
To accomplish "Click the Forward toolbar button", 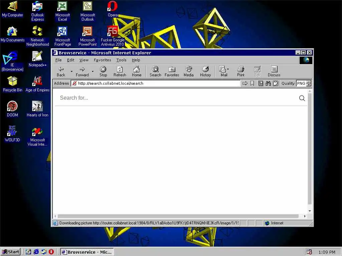I will [82, 71].
